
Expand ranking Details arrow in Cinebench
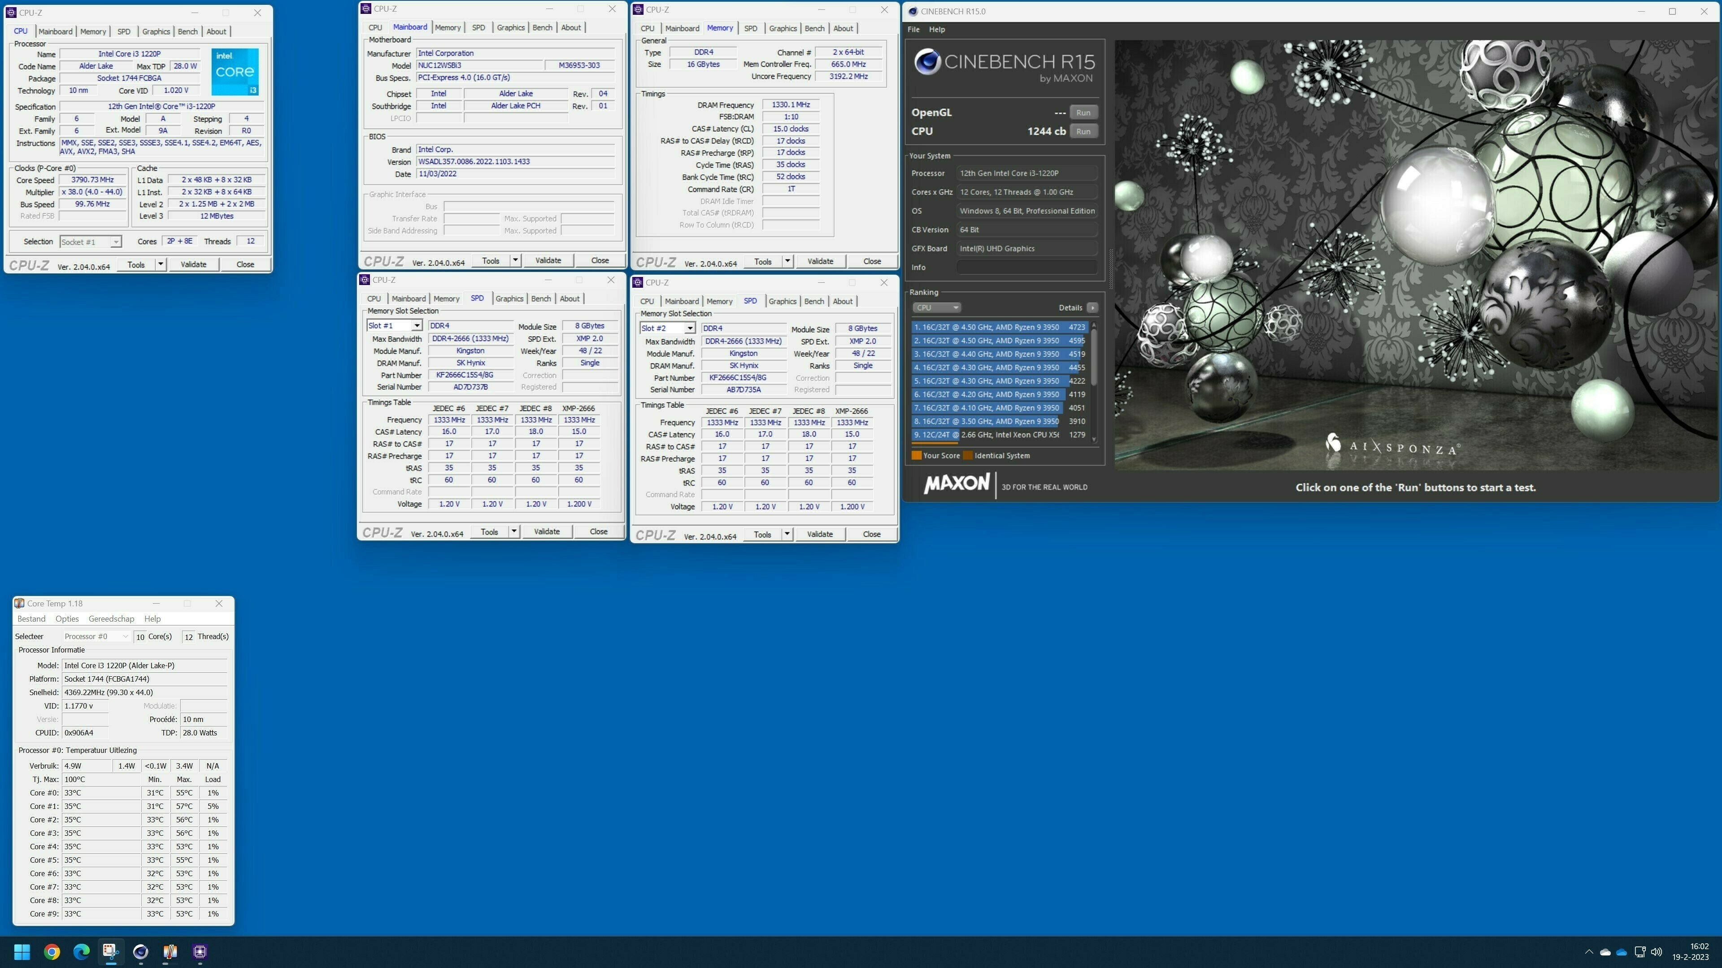pos(1092,307)
